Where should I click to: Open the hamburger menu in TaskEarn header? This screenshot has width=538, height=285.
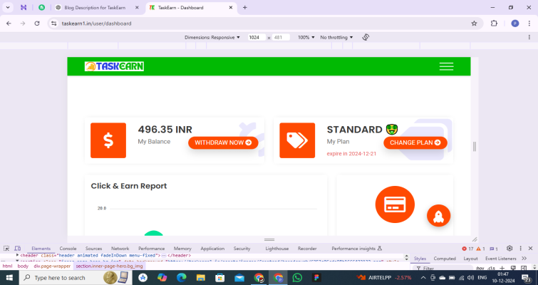click(446, 66)
